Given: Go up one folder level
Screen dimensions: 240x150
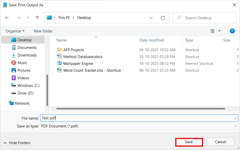Looking at the screenshot, I should 37,18.
